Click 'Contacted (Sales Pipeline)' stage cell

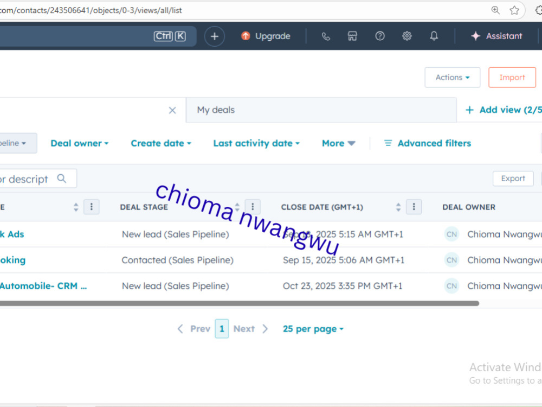pos(178,260)
